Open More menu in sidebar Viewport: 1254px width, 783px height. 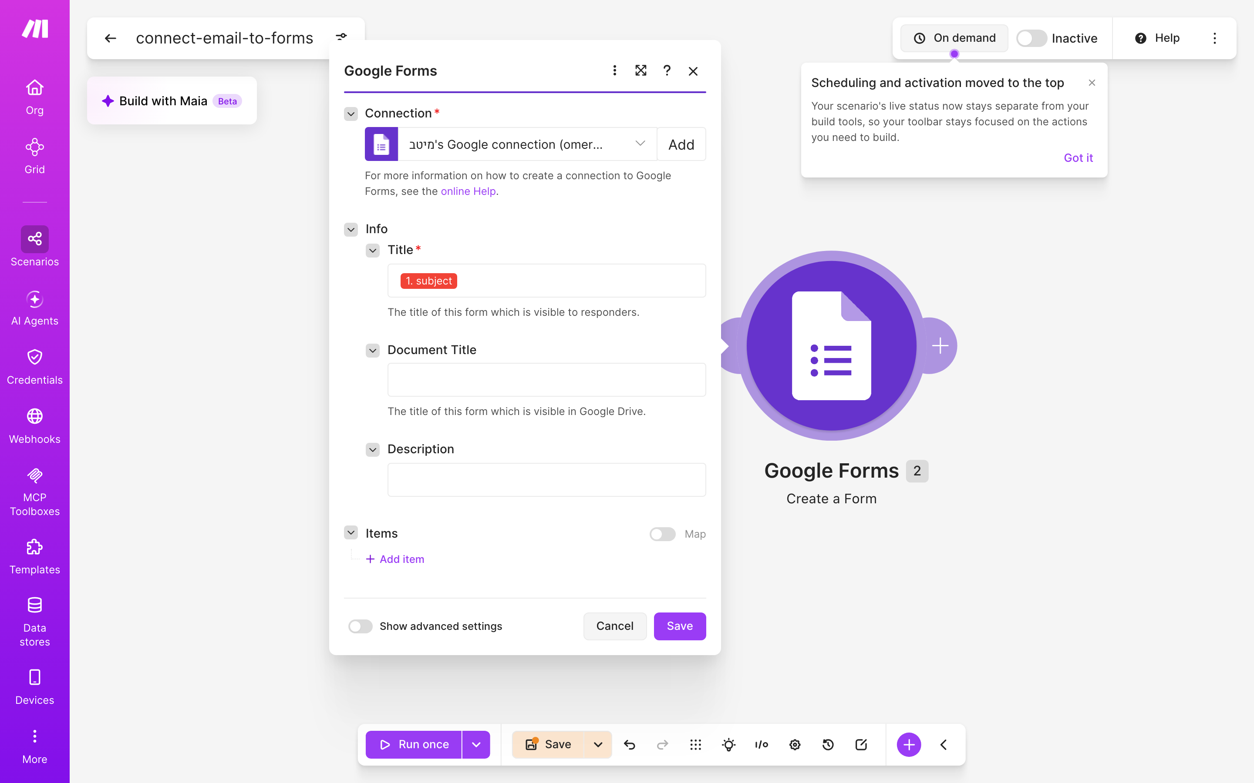(35, 747)
